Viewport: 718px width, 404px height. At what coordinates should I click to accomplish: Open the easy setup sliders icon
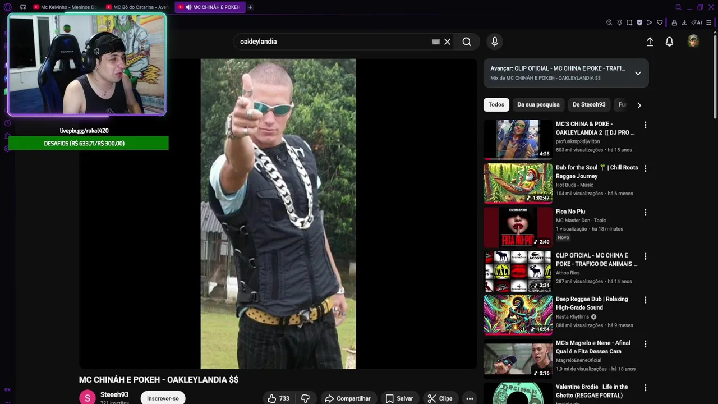[x=709, y=22]
